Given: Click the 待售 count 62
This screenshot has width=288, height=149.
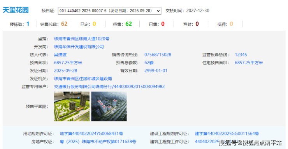Looking at the screenshot, I should (128, 24).
